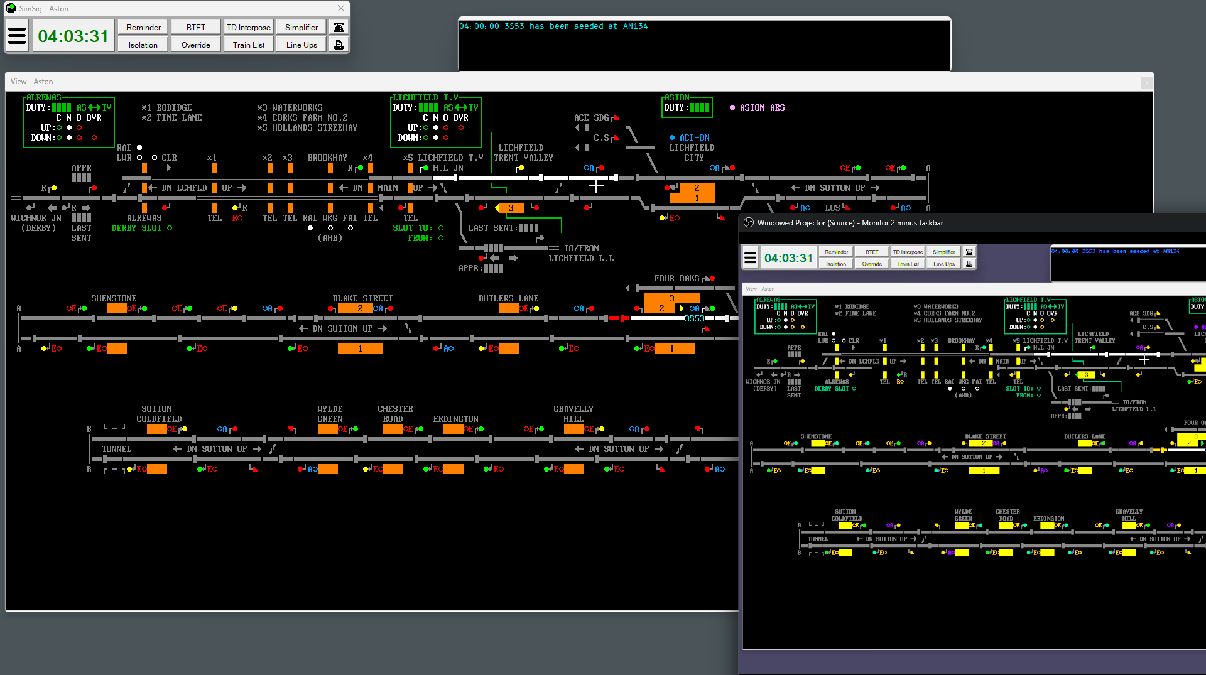This screenshot has width=1206, height=675.
Task: Open the Line Ups window
Action: (x=301, y=45)
